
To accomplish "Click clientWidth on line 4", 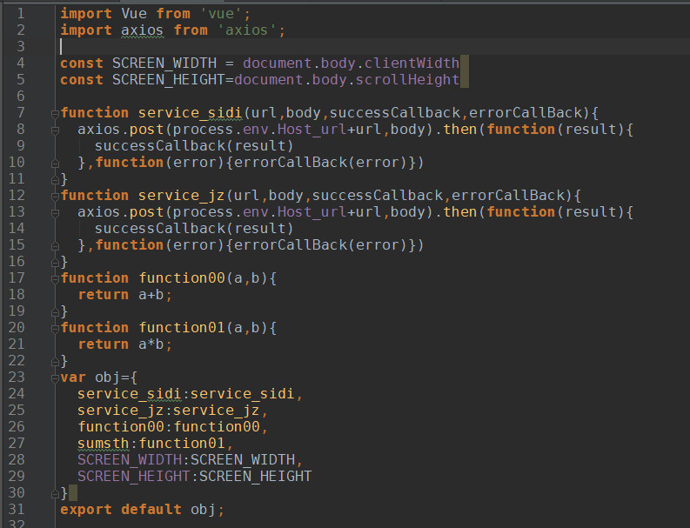I will pyautogui.click(x=412, y=63).
